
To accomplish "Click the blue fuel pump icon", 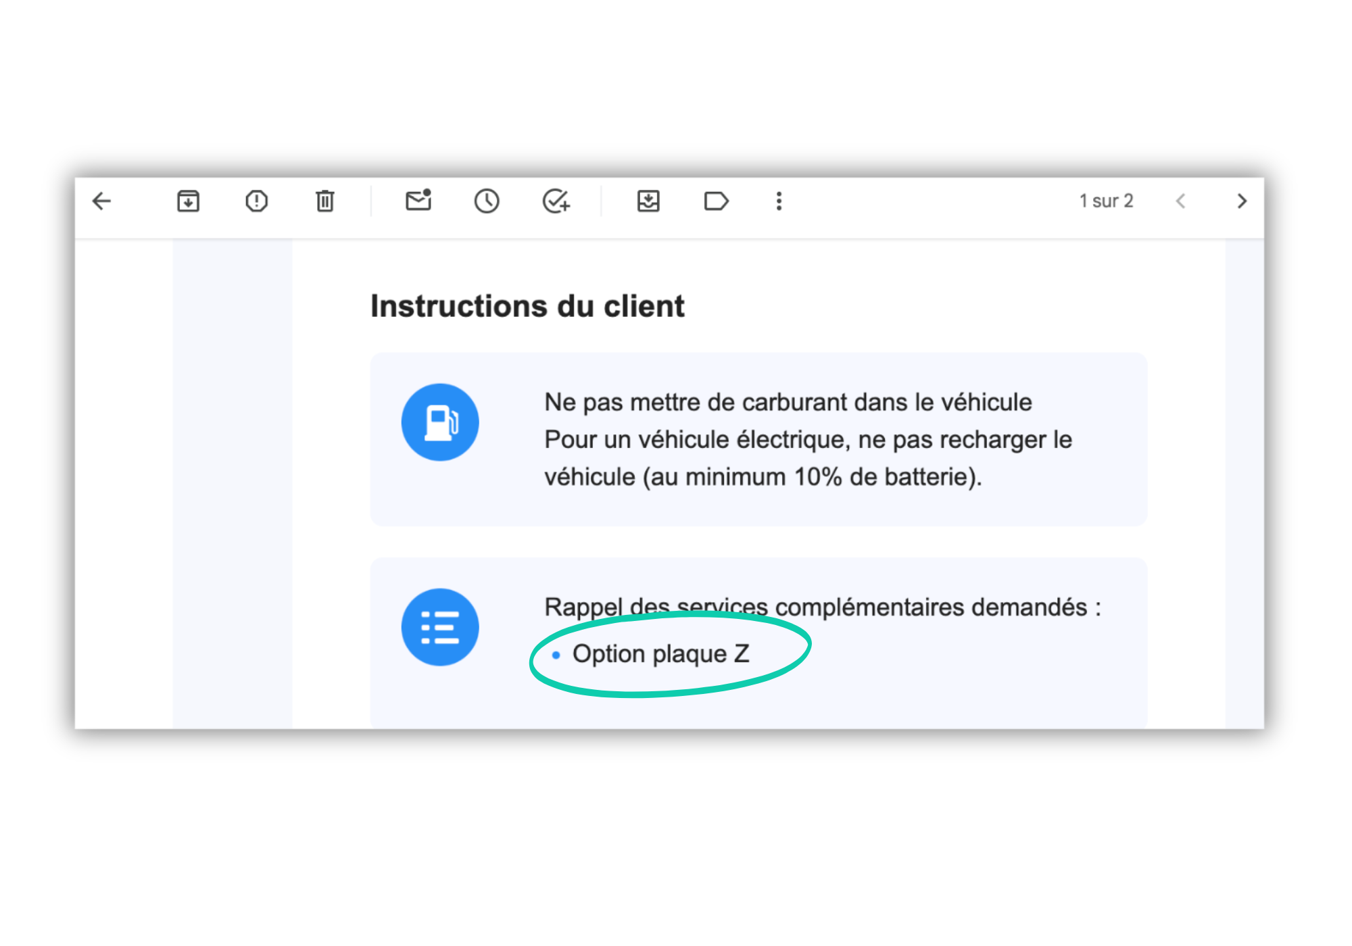I will coord(440,422).
